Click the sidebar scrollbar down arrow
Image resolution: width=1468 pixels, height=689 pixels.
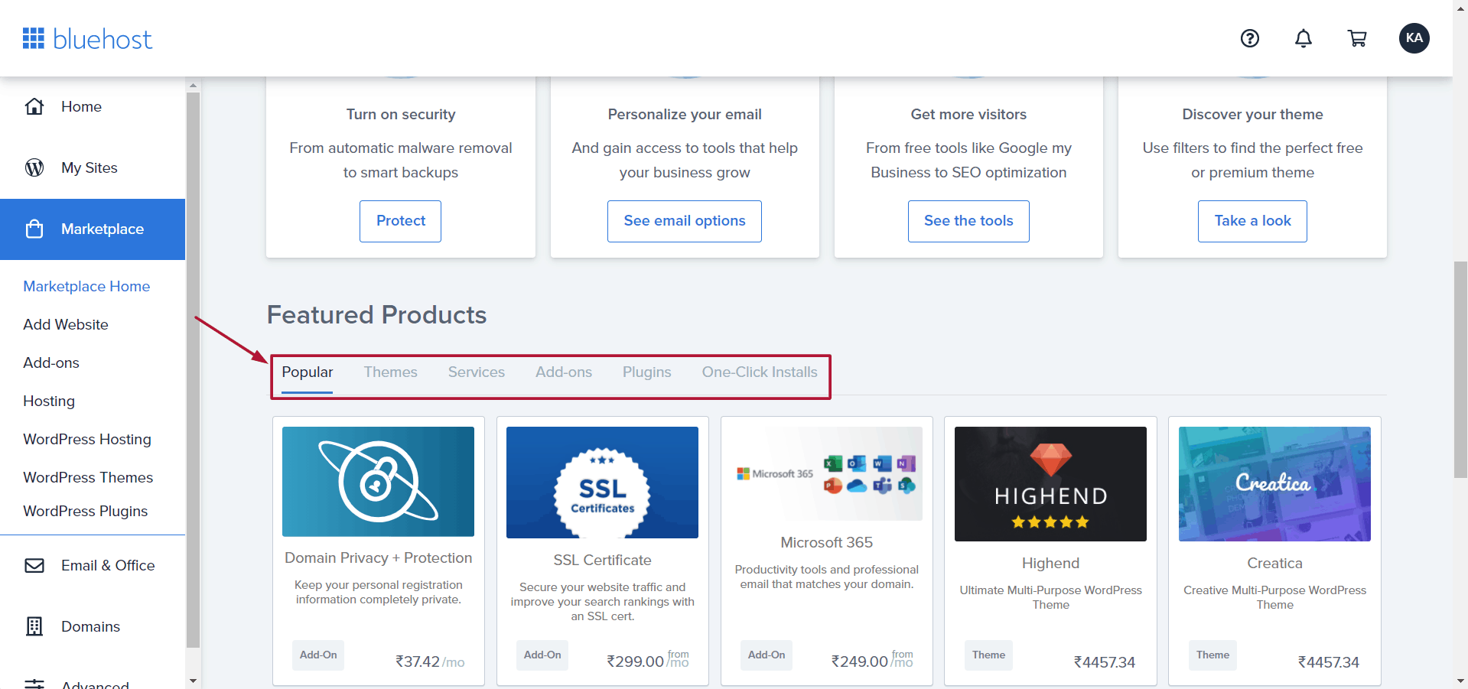pos(193,681)
